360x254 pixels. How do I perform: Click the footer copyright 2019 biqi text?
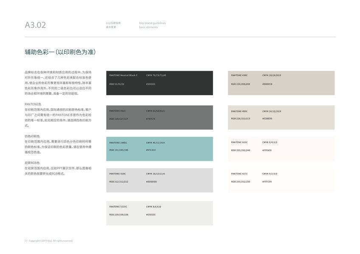tap(51, 241)
